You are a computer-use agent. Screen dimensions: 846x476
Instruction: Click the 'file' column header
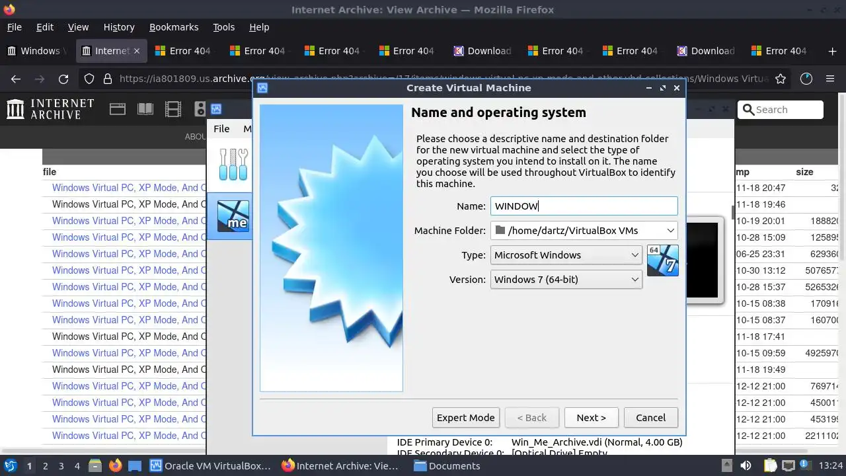tap(50, 172)
